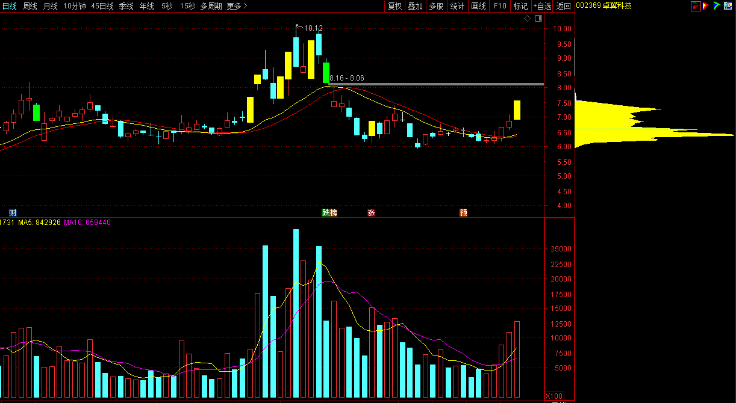Toggle the side panel split icon
The height and width of the screenshot is (403, 736).
(538, 19)
